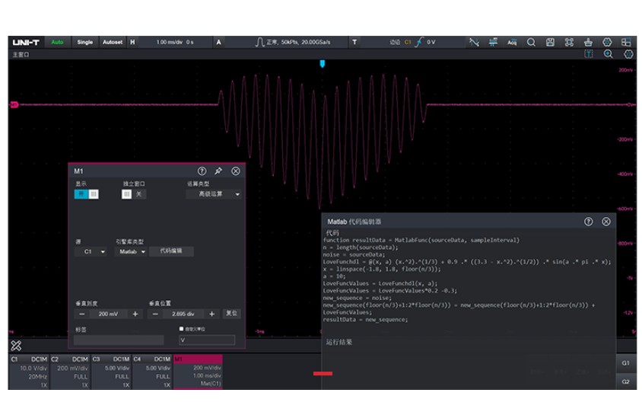Open the search magnifier icon in toolbar
642x412 pixels.
[x=531, y=42]
